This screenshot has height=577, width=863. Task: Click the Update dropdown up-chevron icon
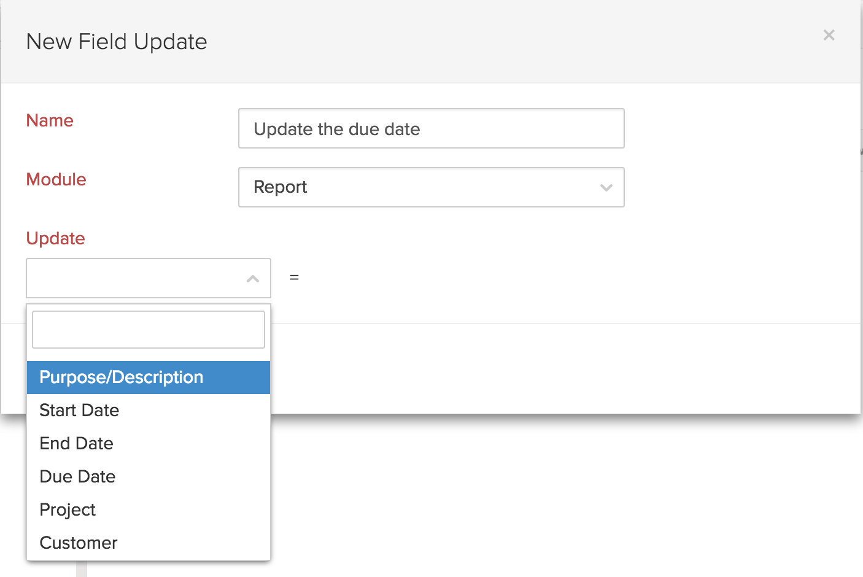(x=252, y=279)
